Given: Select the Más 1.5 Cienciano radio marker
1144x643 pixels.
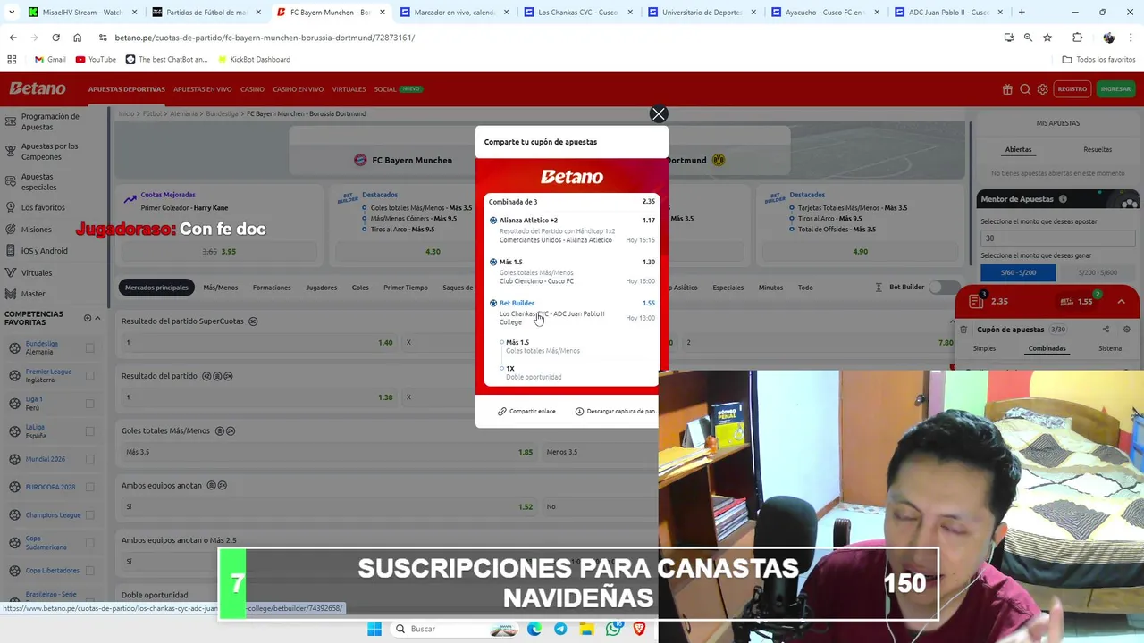Looking at the screenshot, I should pyautogui.click(x=493, y=262).
